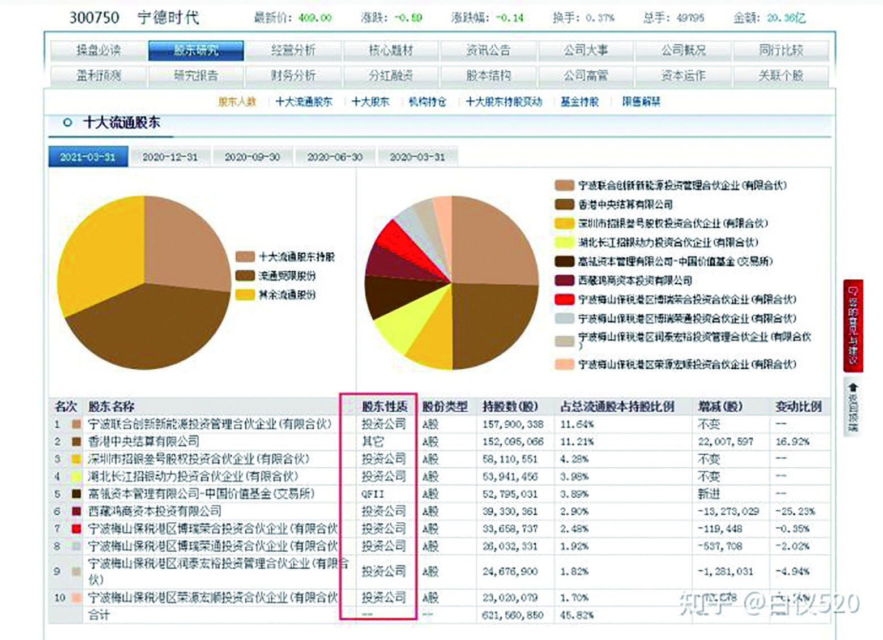The height and width of the screenshot is (640, 883).
Task: Select the 2020-06-30 date tab
Action: [336, 157]
